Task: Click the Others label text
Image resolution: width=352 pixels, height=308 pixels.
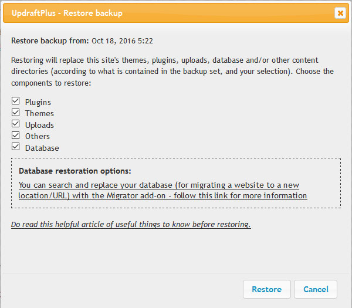Action: click(37, 136)
